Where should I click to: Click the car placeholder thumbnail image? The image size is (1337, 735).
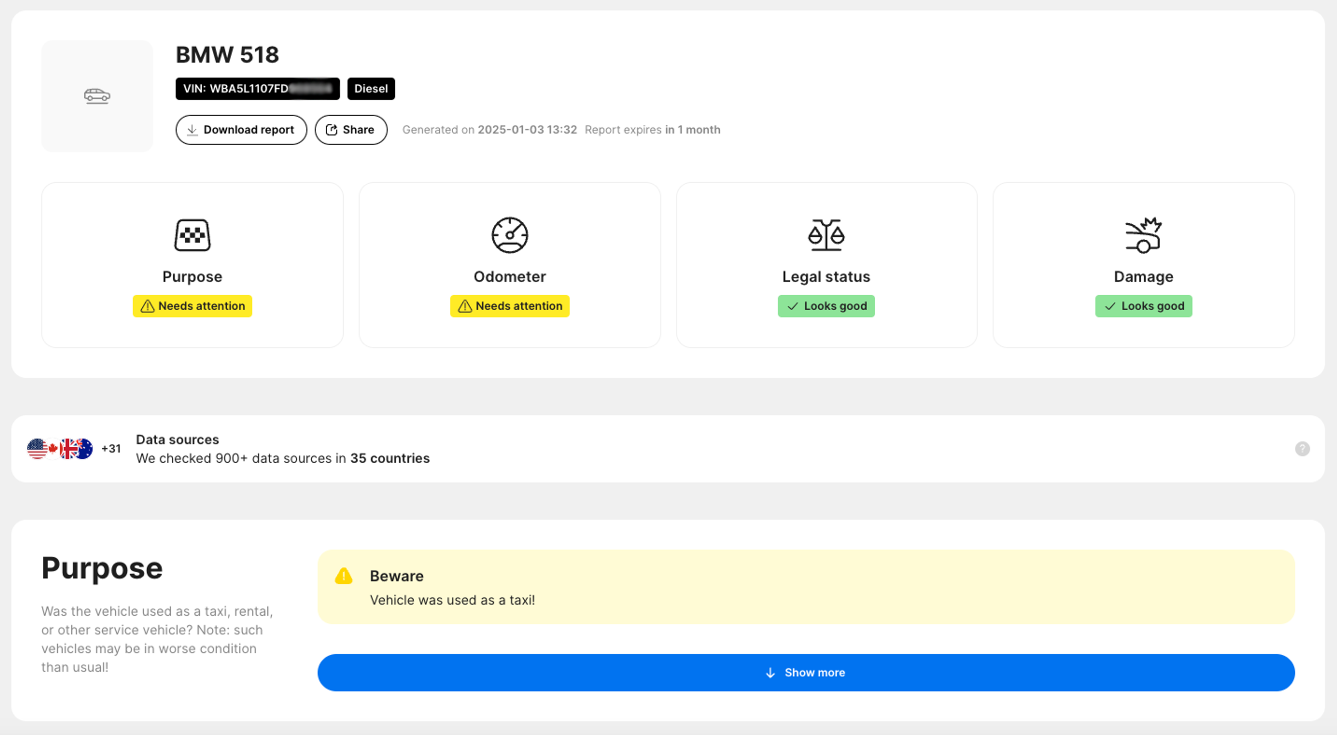97,96
